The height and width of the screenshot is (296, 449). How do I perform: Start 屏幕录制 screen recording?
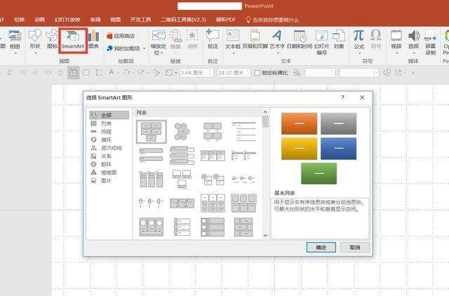point(430,42)
